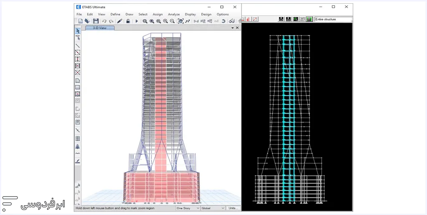
Task: Open the view tab list down-arrow
Action: click(x=232, y=28)
